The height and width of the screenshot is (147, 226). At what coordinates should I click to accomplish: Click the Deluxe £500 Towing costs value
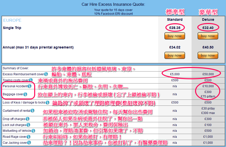(208, 80)
